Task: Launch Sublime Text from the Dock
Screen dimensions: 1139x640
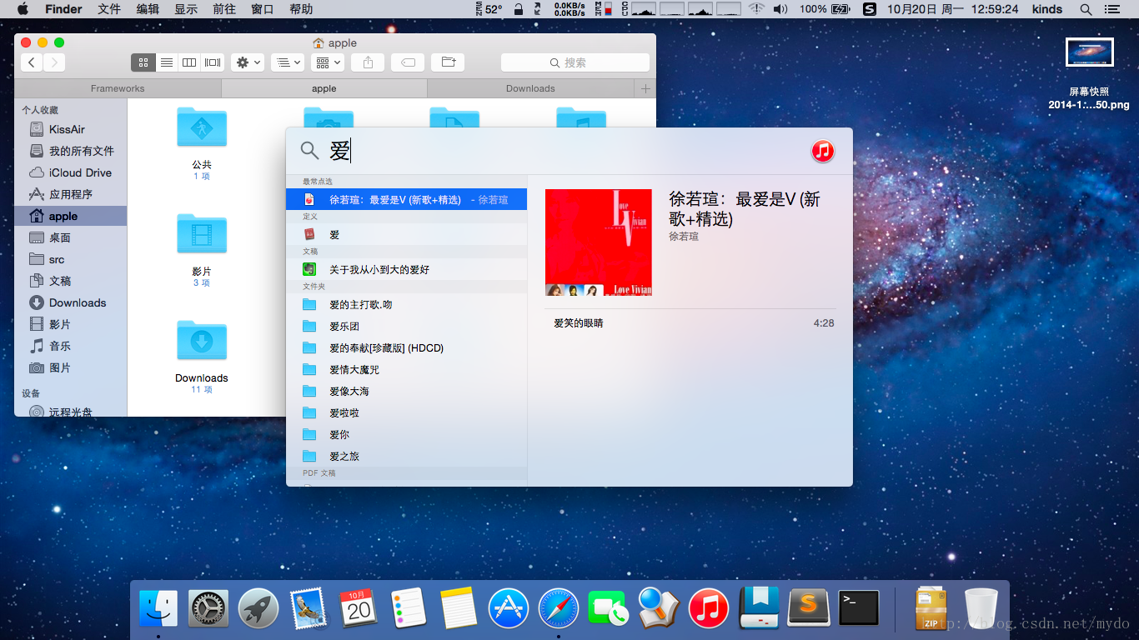Action: tap(809, 608)
